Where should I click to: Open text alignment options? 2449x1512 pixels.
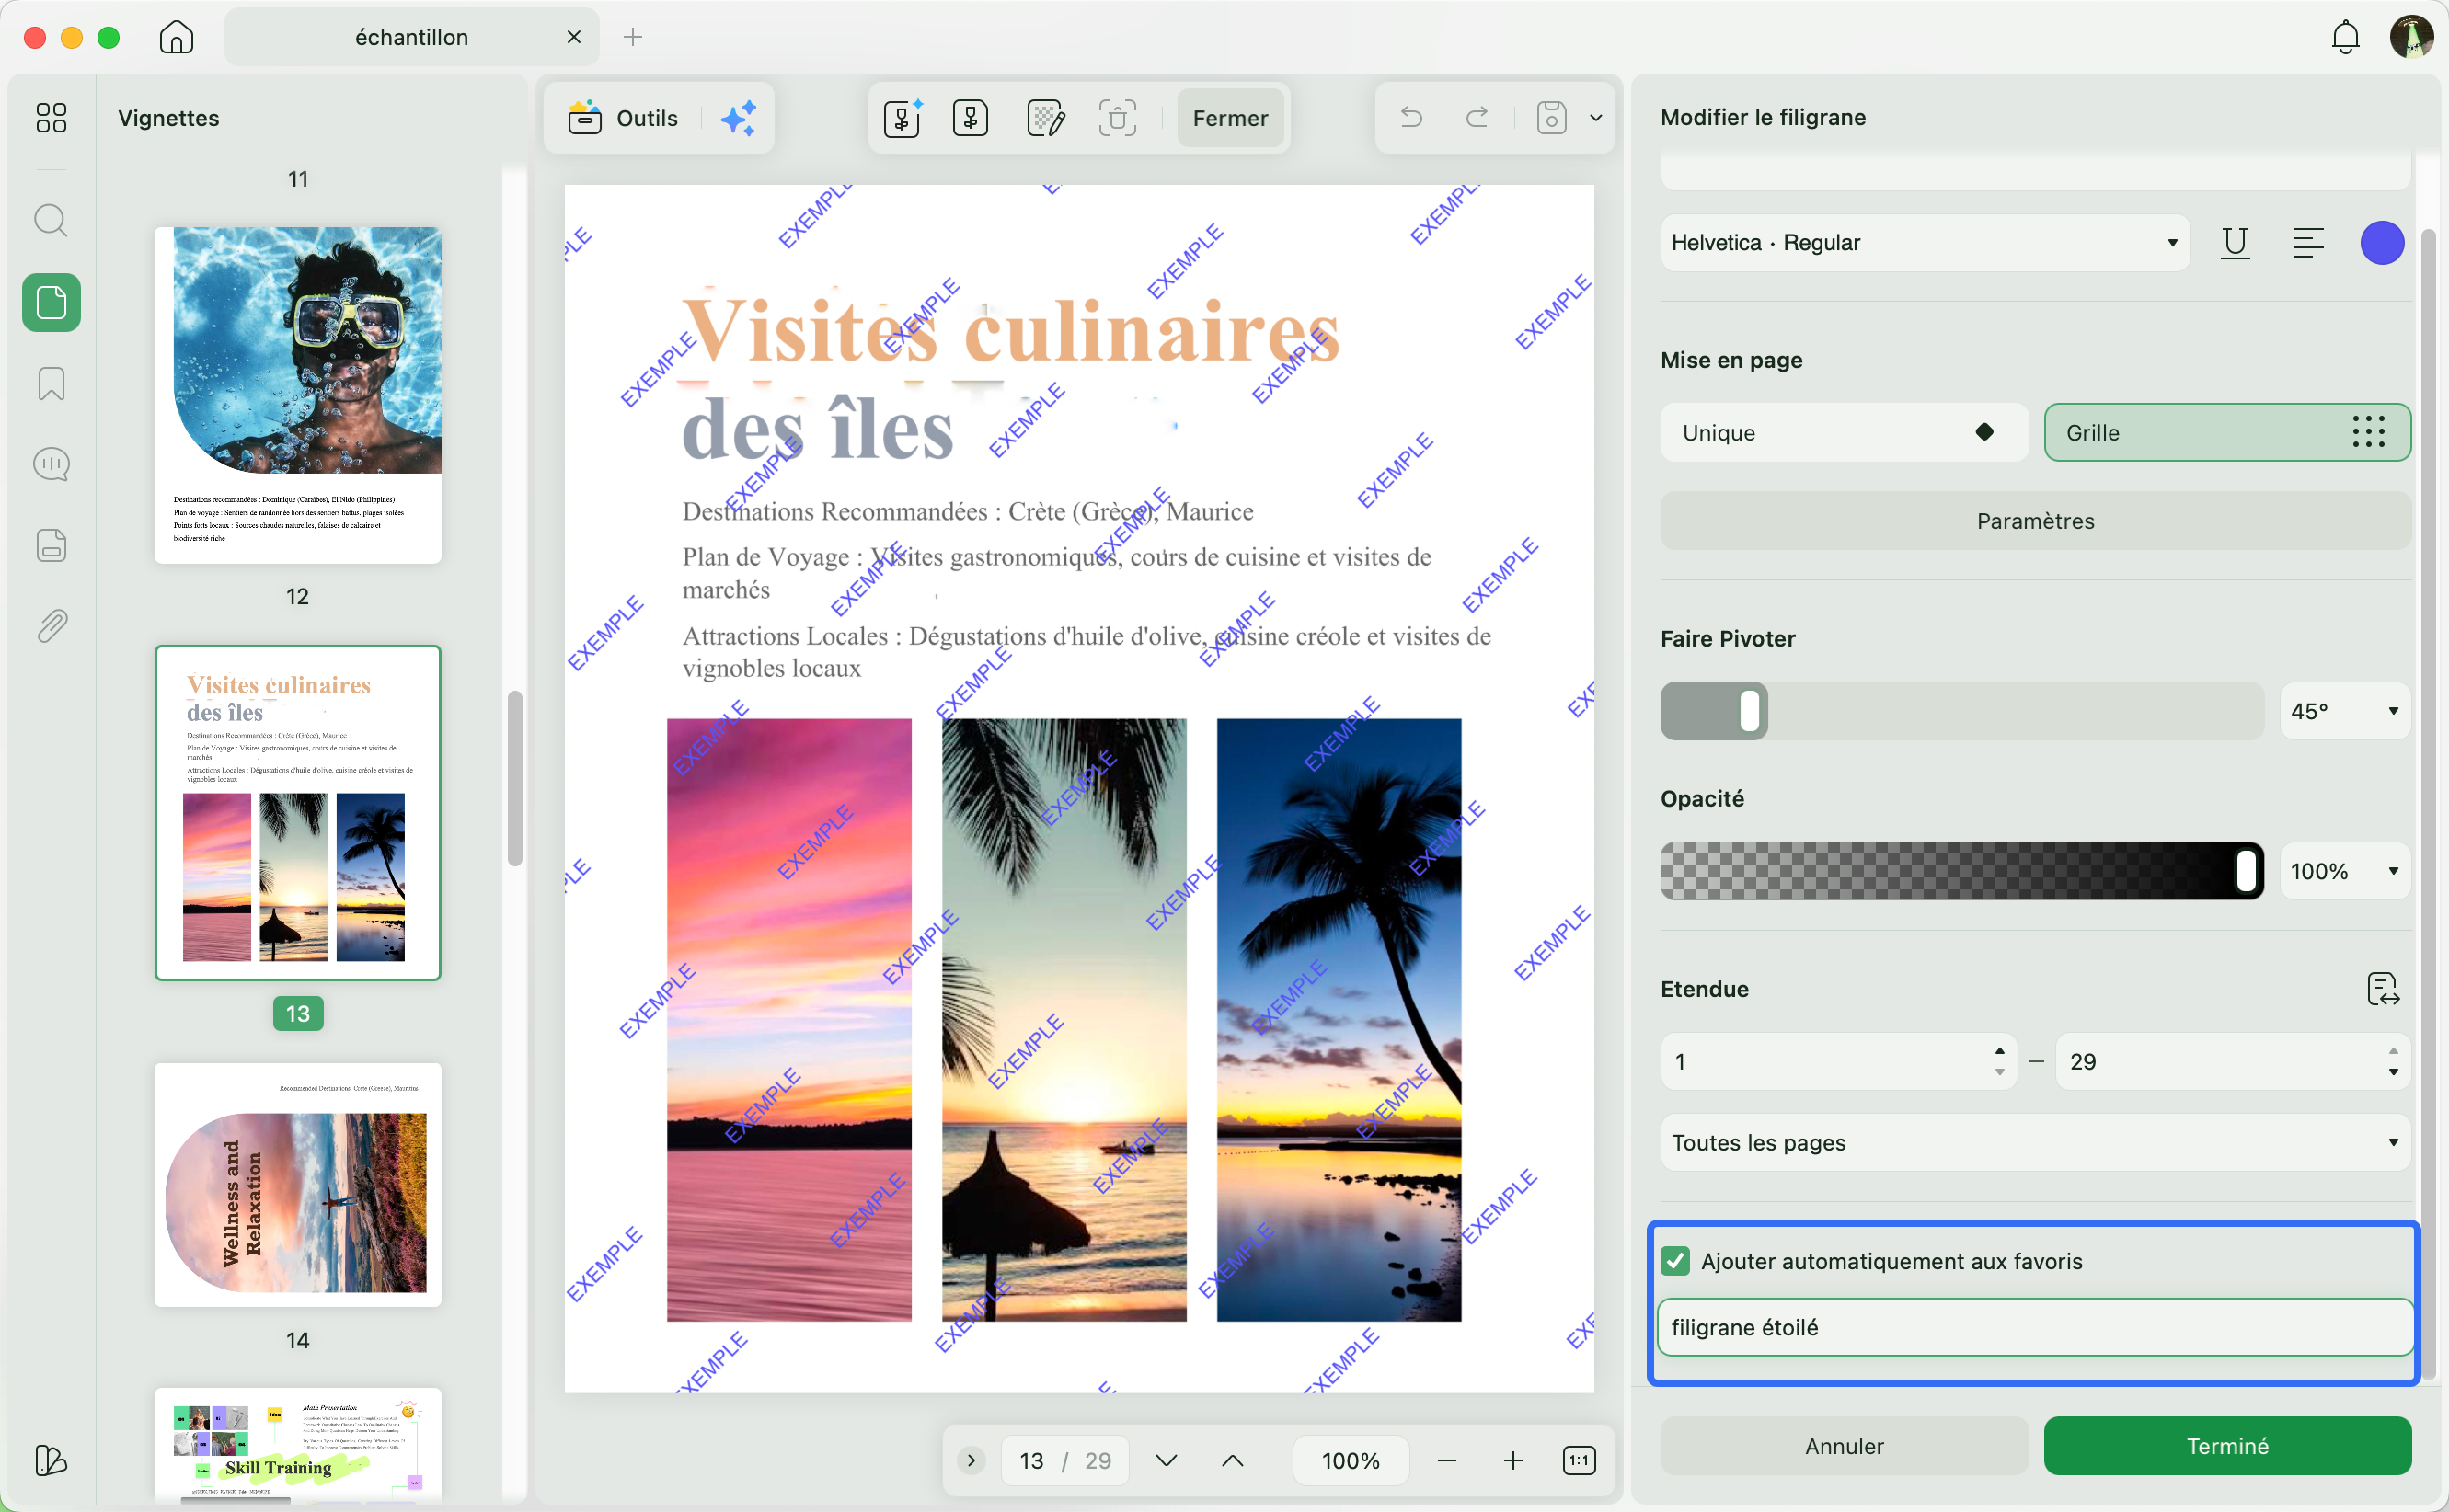[x=2308, y=243]
